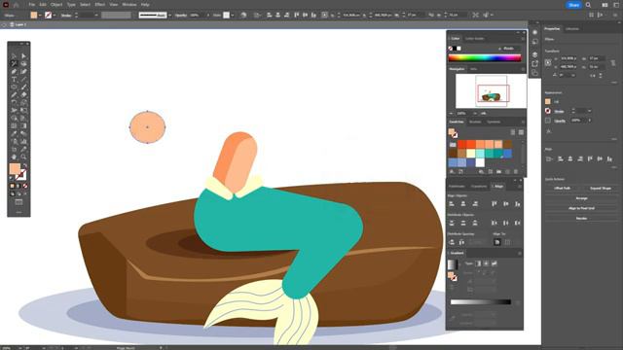Choose Radial Gradient type button
This screenshot has height=350, width=623.
(x=486, y=263)
